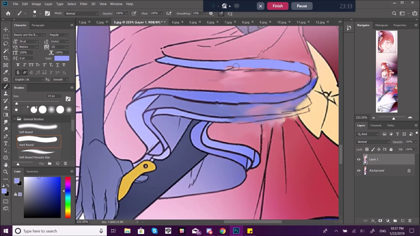Open font size 36 pt dropdown
This screenshot has width=420, height=236.
coord(37,42)
